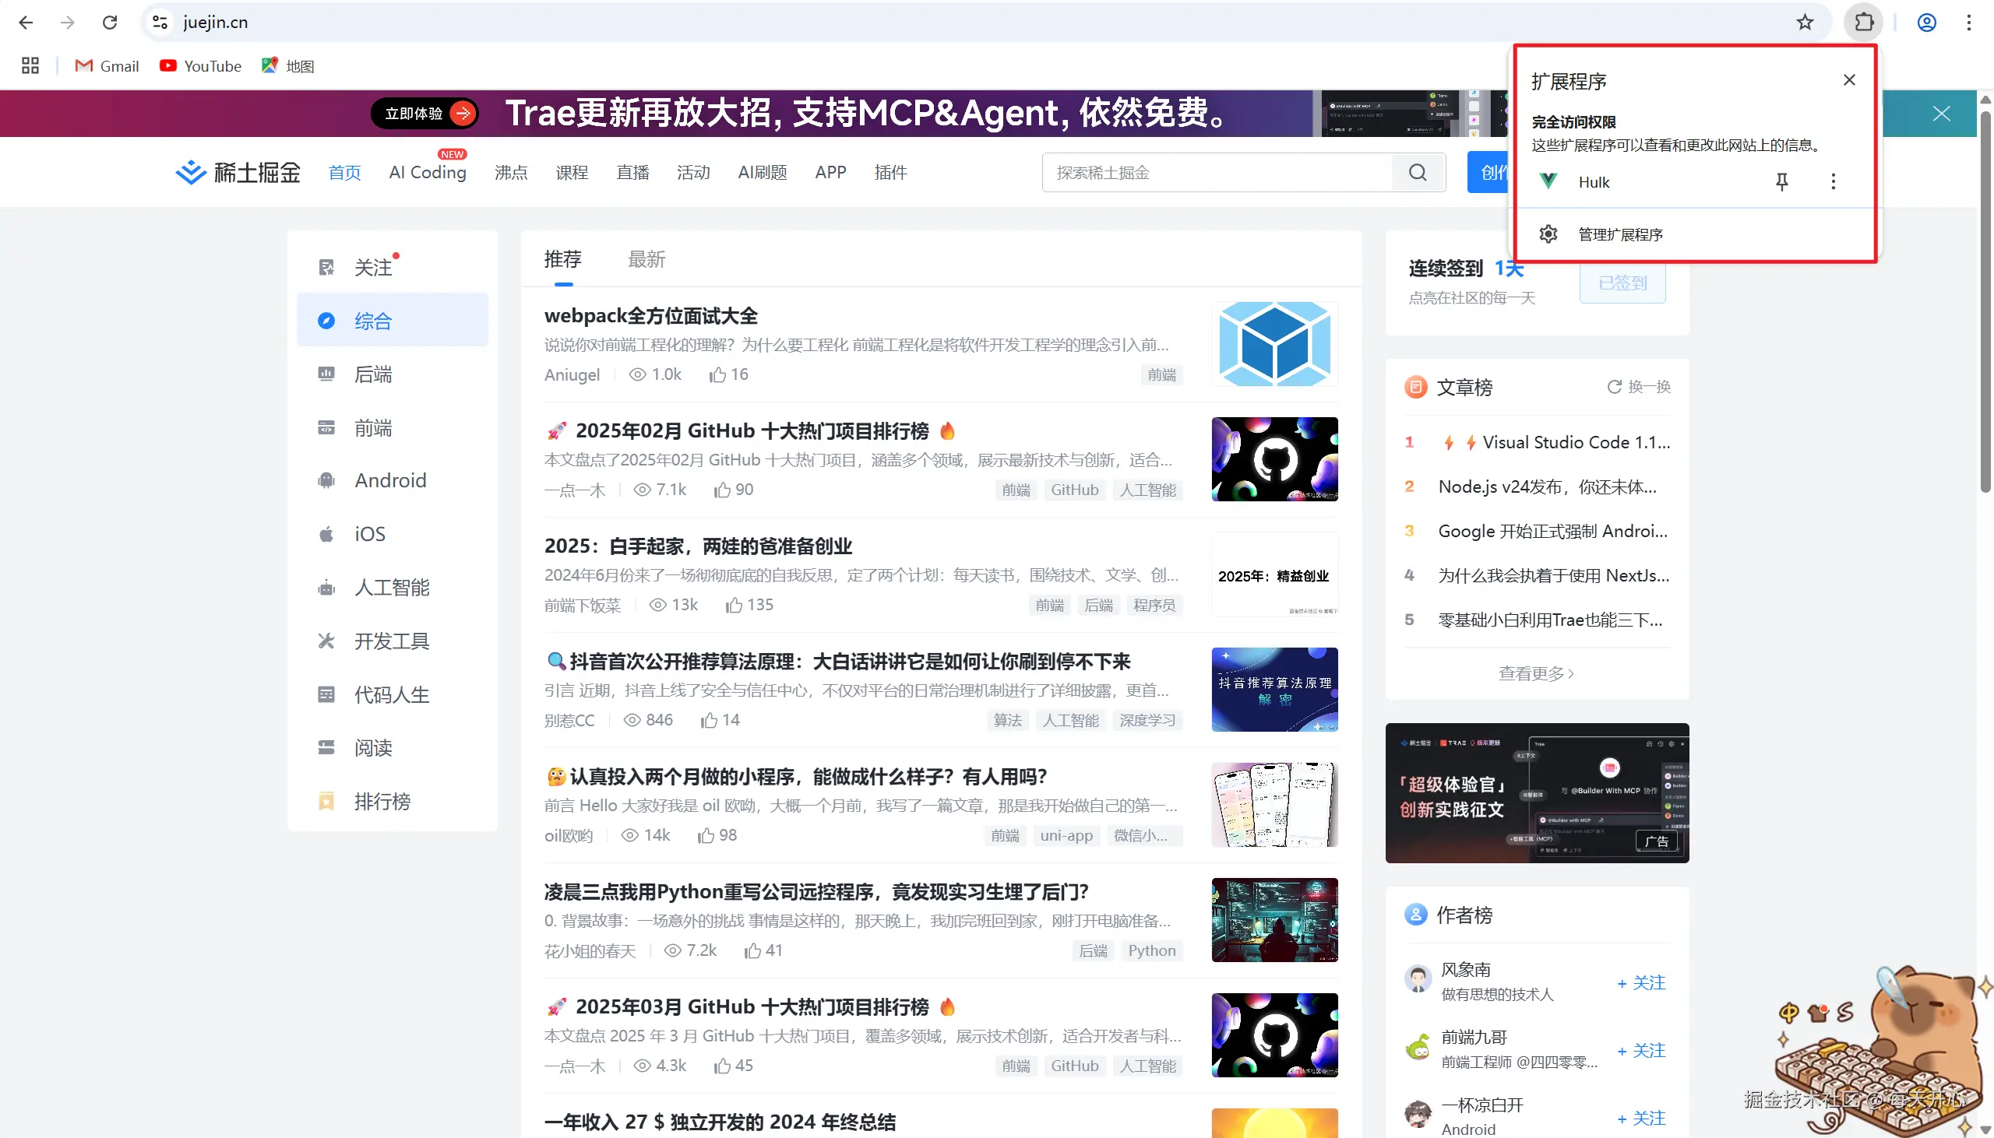Reload the page
The image size is (1994, 1138).
pyautogui.click(x=110, y=22)
